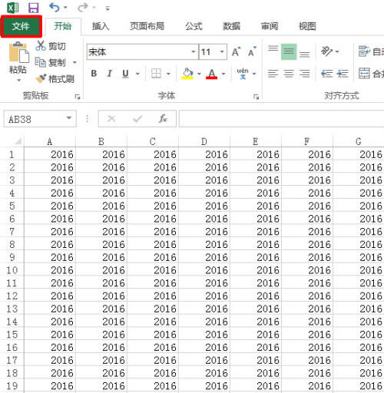
Task: Expand the font size 11 dropdown arrow
Action: [x=222, y=52]
